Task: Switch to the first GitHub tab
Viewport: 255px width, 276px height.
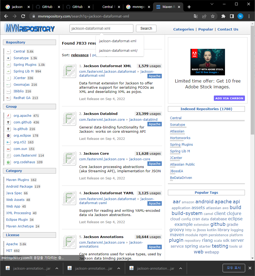Action: [48, 7]
